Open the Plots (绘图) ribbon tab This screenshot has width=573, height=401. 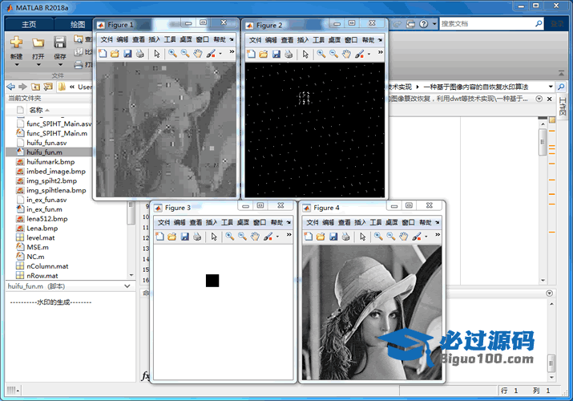(78, 25)
